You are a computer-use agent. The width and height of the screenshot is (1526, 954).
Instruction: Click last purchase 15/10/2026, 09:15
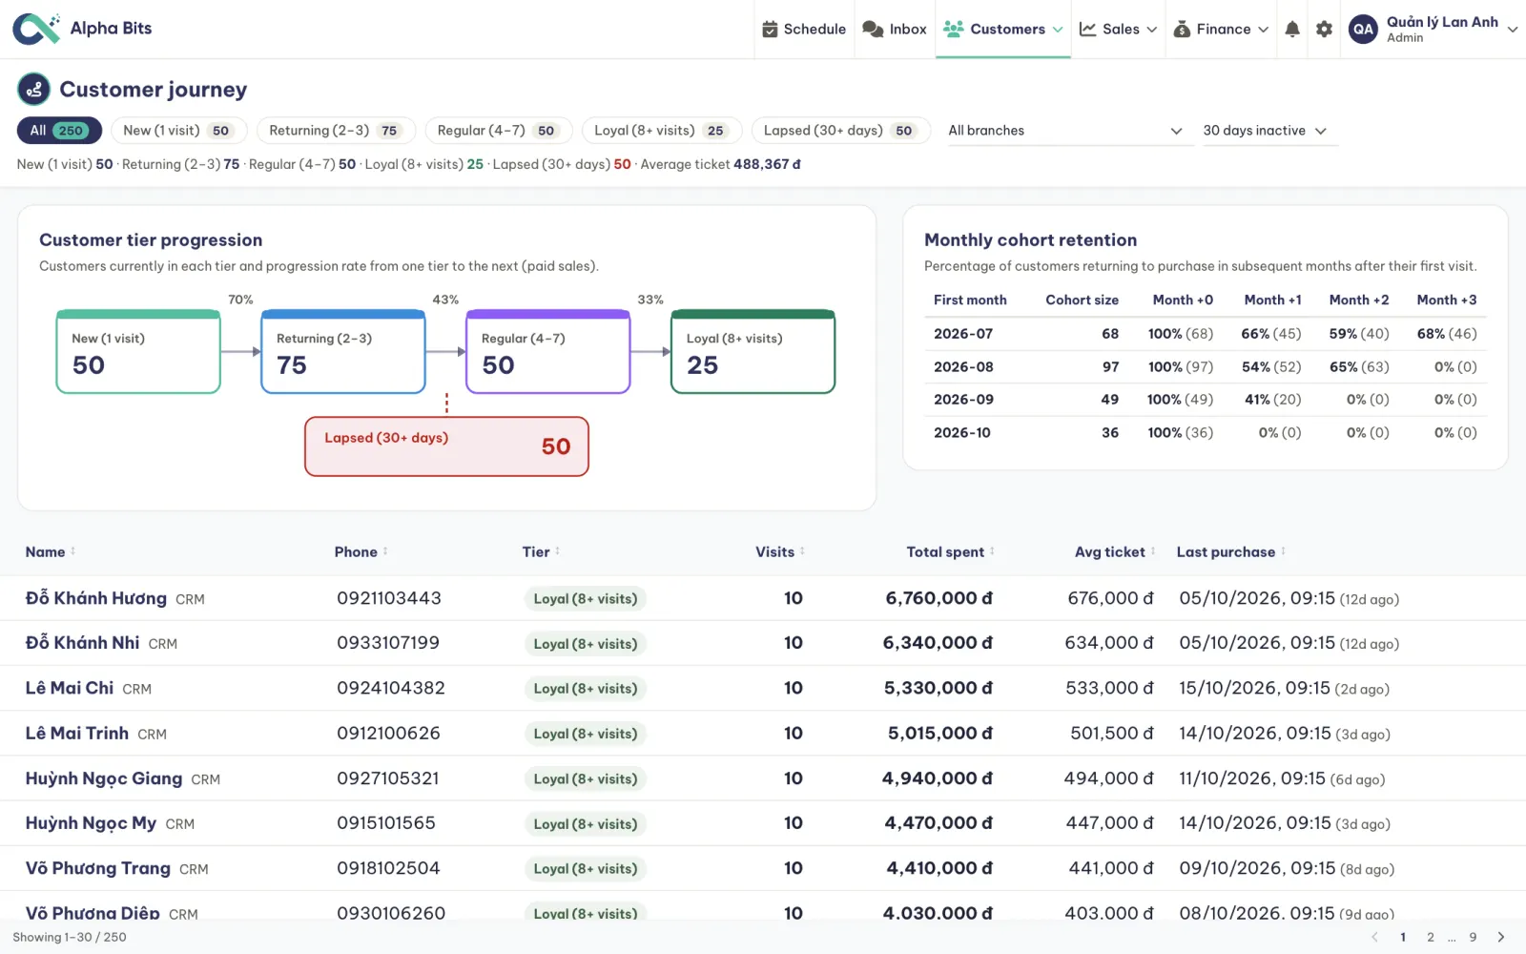[1254, 688]
